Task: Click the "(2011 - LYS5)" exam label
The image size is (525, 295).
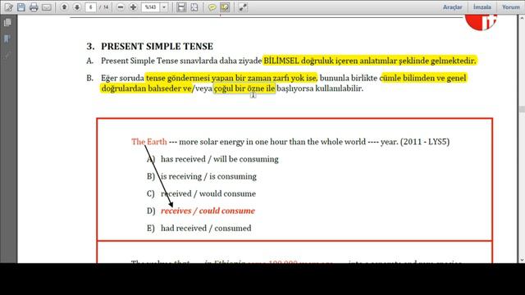Action: [x=425, y=142]
